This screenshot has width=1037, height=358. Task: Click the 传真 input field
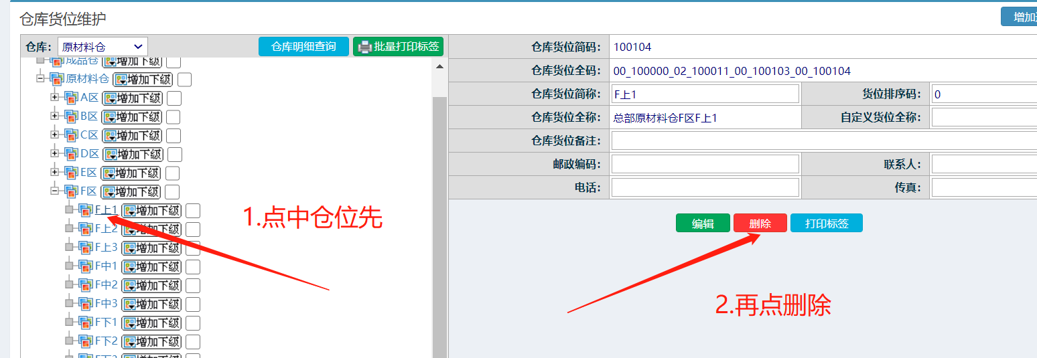pyautogui.click(x=984, y=187)
